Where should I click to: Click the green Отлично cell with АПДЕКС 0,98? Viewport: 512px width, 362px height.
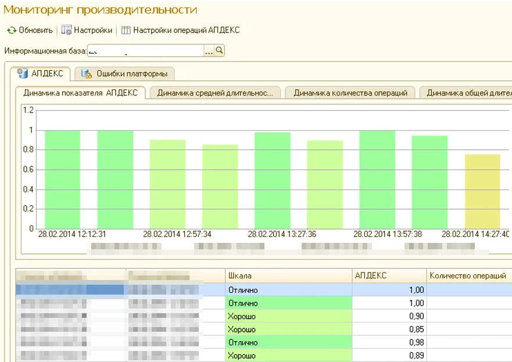pos(288,342)
